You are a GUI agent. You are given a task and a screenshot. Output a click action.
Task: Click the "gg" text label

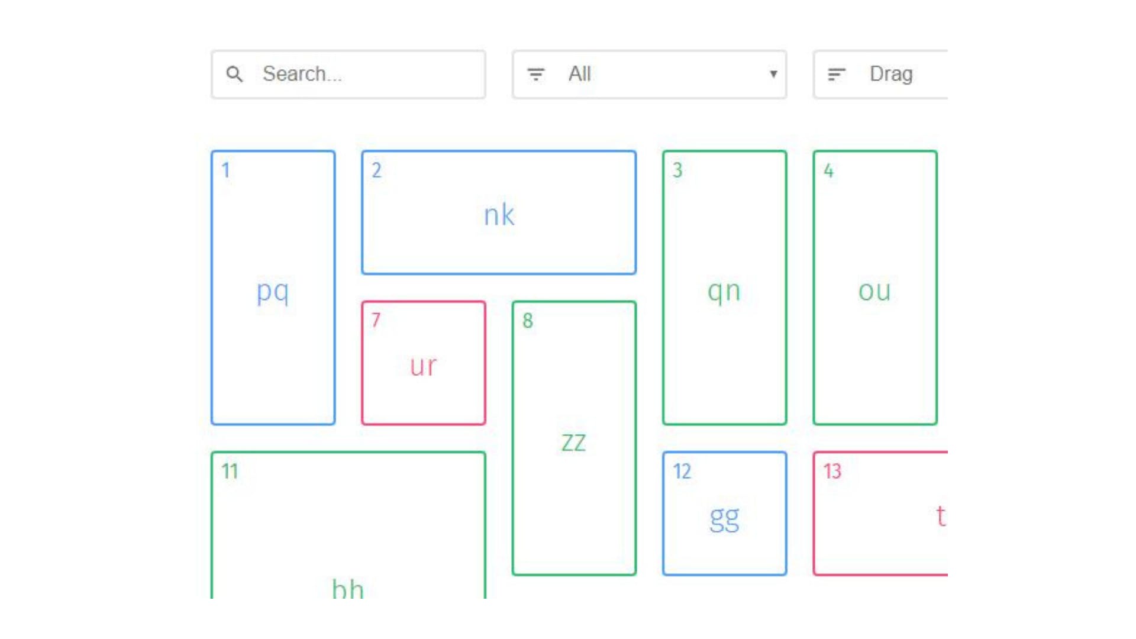(724, 518)
